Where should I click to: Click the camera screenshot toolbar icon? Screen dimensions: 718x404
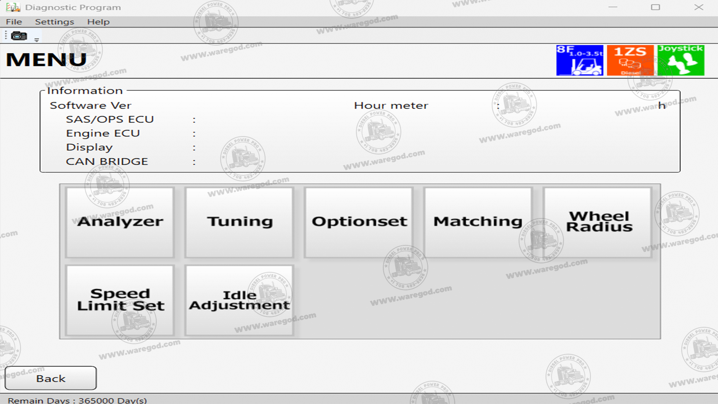coord(19,36)
